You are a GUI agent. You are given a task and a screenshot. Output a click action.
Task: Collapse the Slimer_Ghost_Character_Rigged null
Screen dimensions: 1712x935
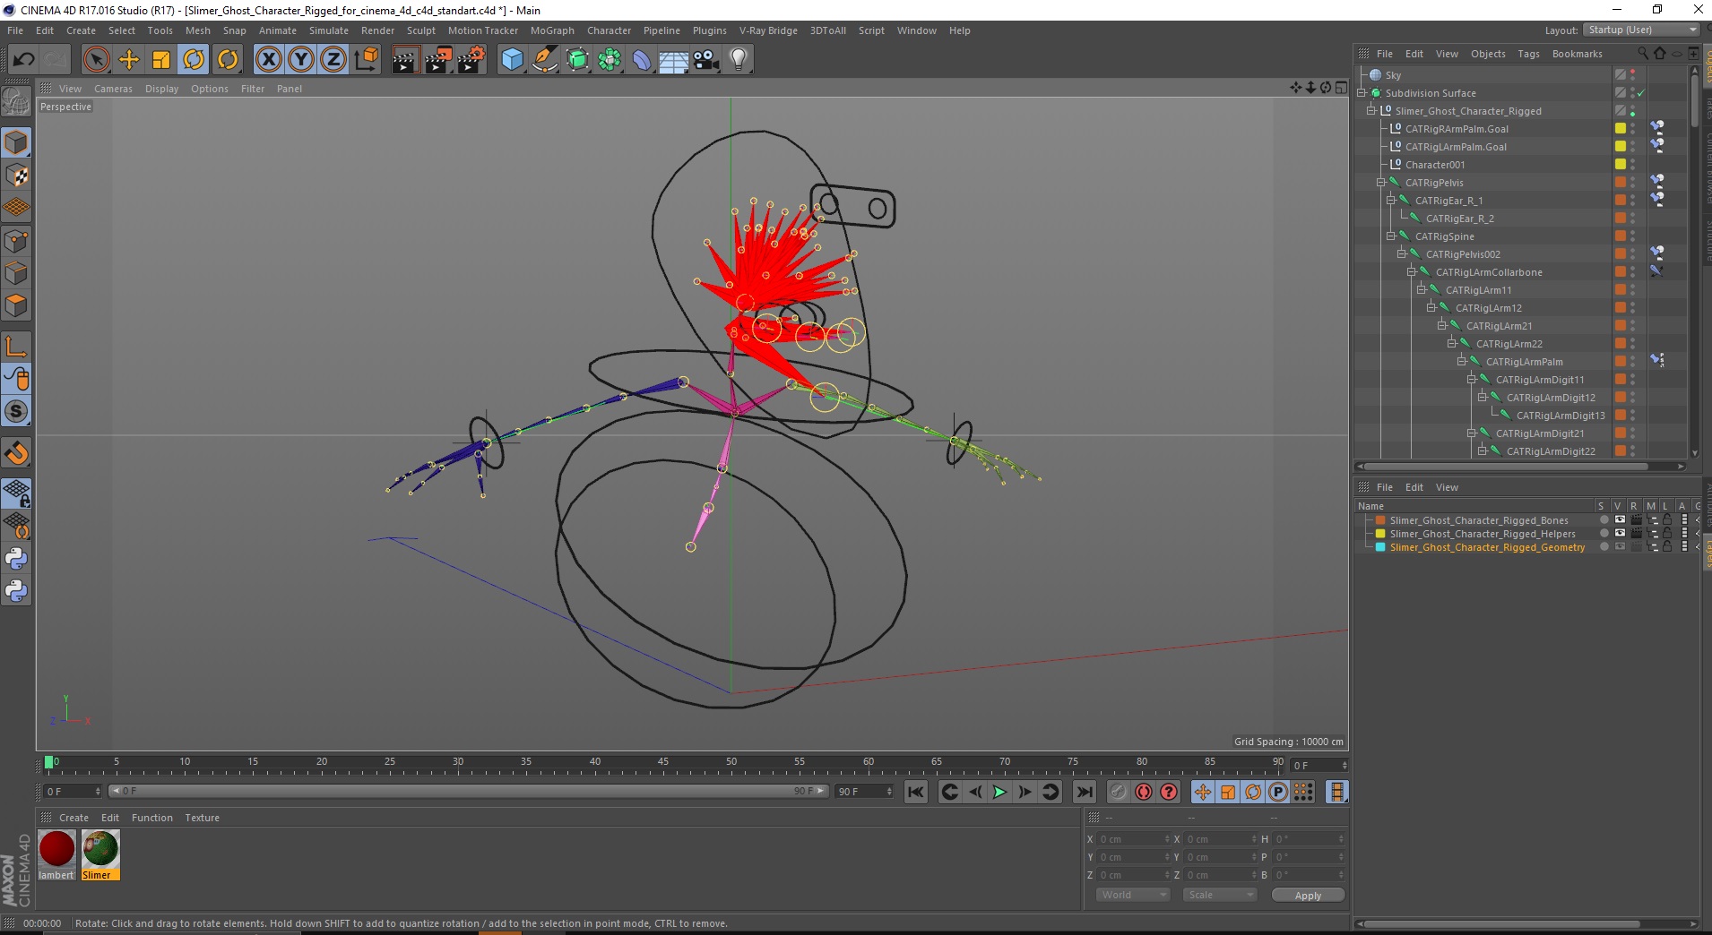1371,111
